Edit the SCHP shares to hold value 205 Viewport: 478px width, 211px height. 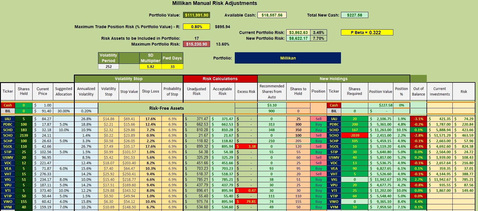coord(298,141)
